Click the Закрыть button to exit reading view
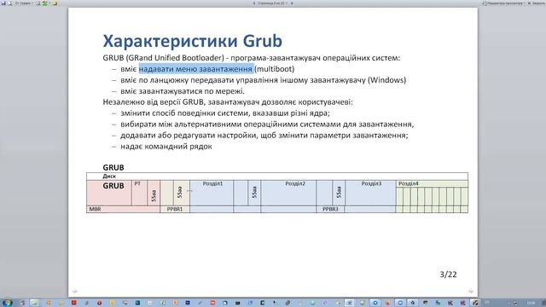This screenshot has height=307, width=546. click(x=537, y=3)
